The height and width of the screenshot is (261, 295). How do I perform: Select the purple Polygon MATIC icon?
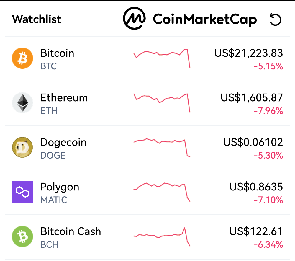coord(22,192)
